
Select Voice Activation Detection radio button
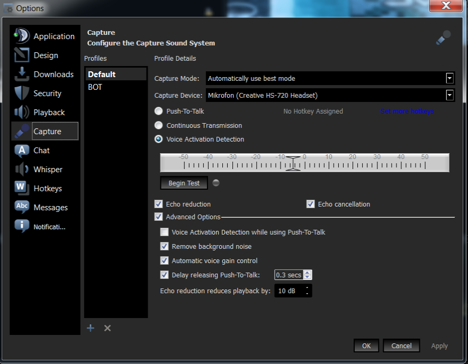click(158, 139)
